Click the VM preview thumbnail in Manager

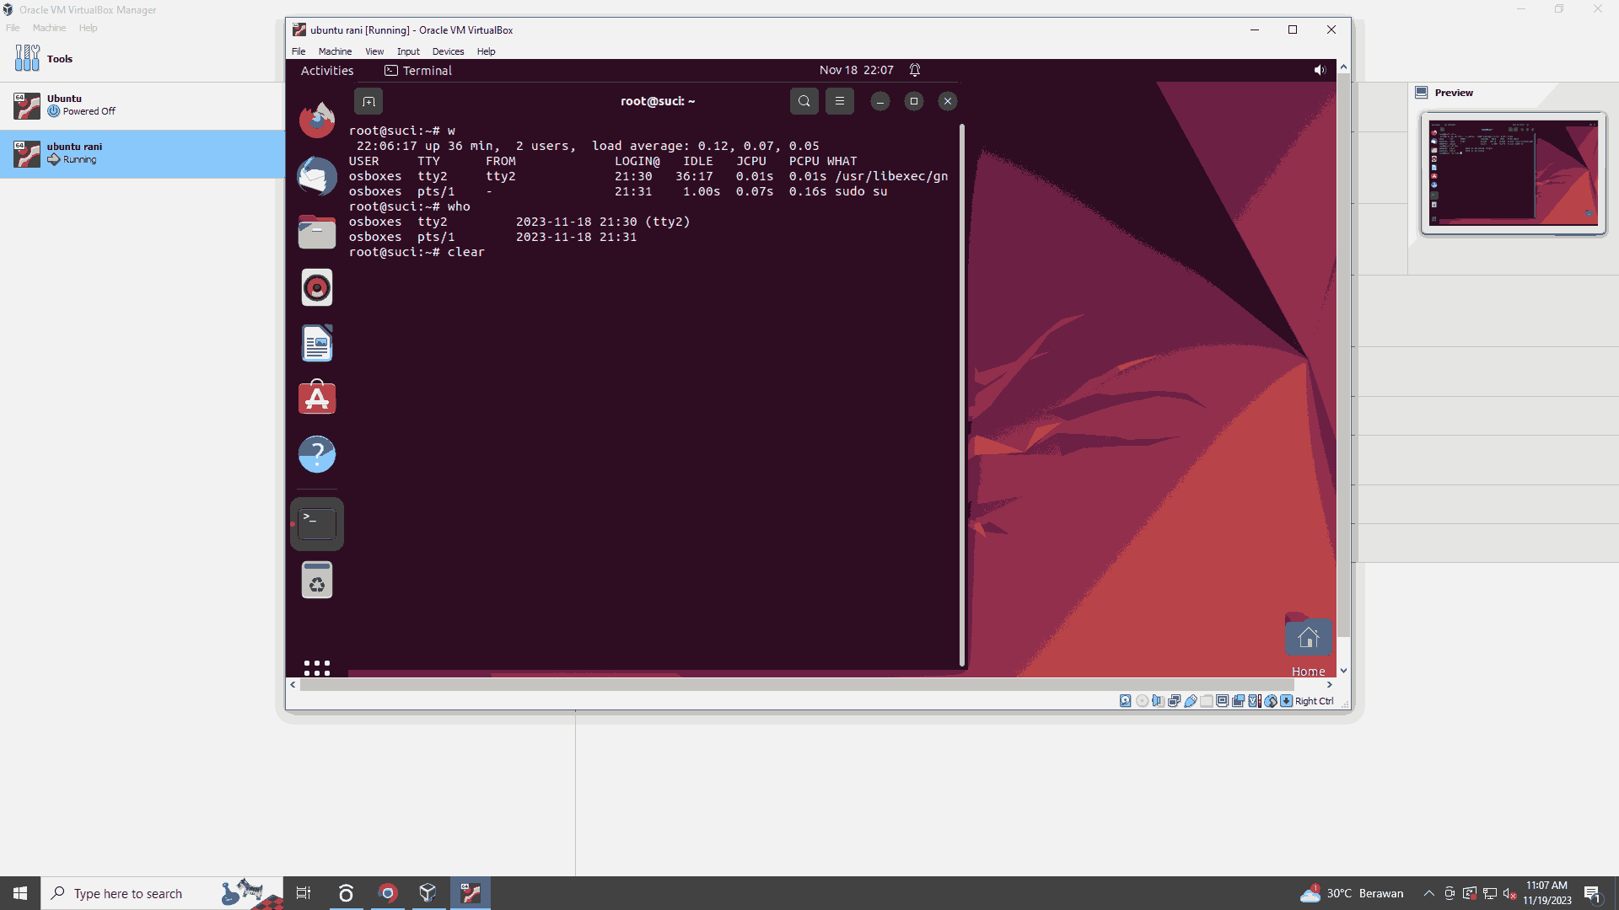[1513, 174]
